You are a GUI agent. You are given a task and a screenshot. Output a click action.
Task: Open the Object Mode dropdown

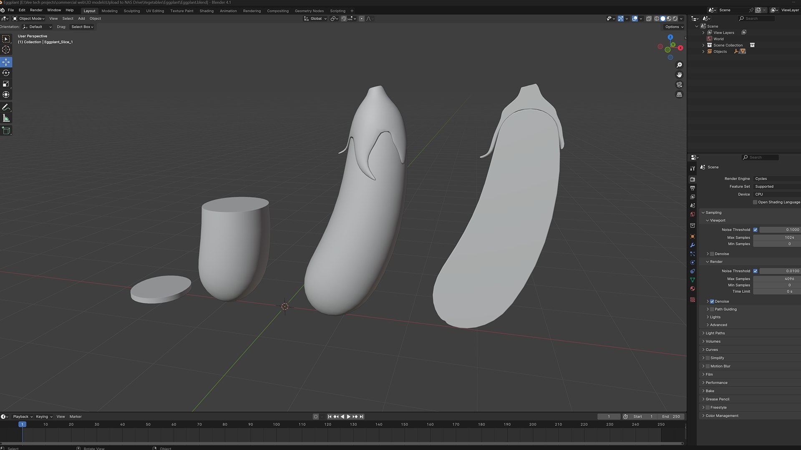[28, 19]
